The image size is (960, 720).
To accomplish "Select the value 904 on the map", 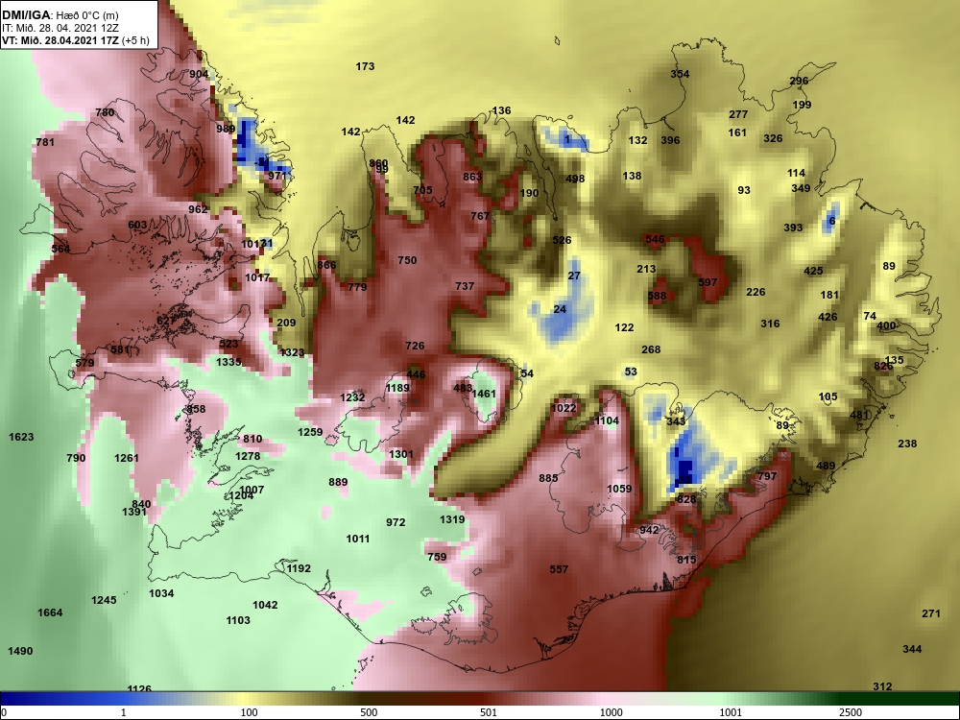I will (199, 74).
